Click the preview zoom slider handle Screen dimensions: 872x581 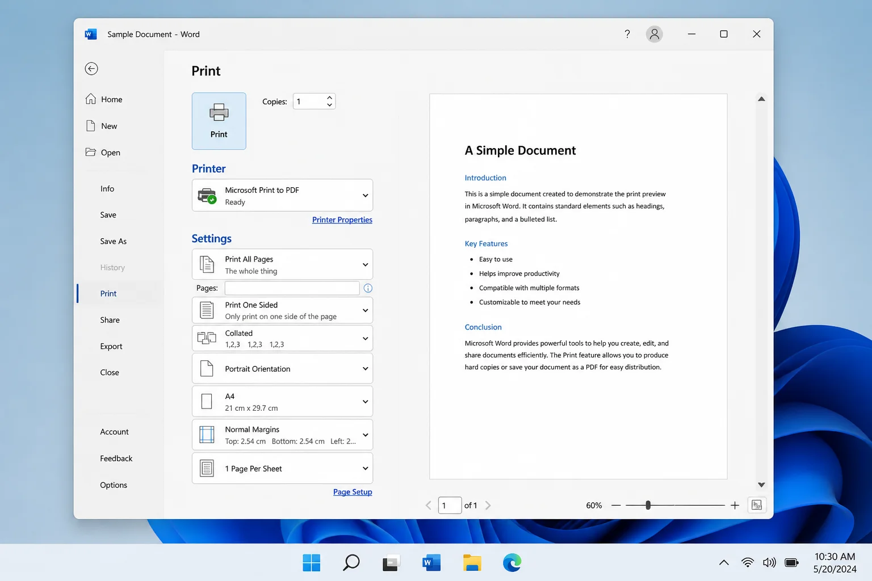coord(648,505)
